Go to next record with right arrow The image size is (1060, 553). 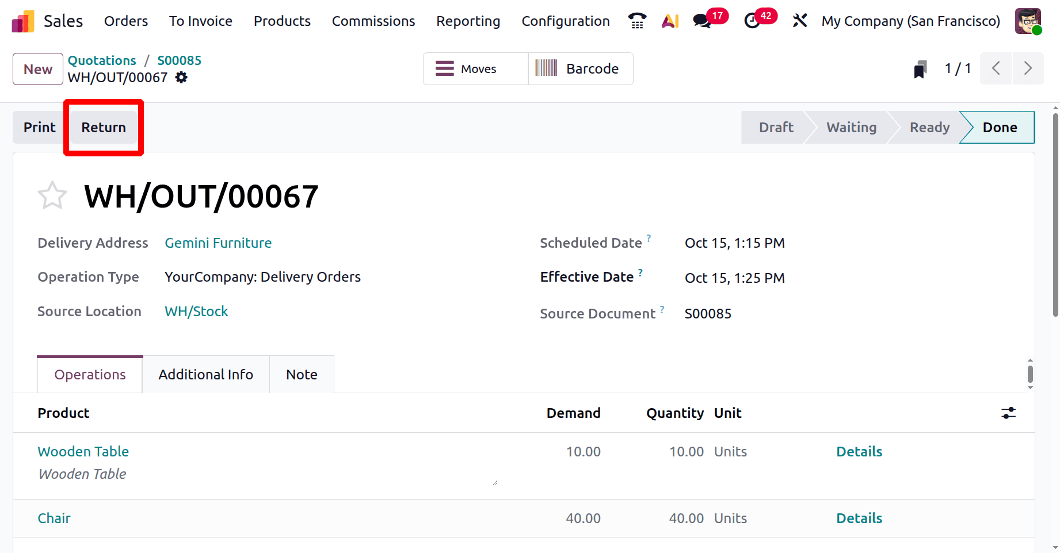click(1028, 68)
